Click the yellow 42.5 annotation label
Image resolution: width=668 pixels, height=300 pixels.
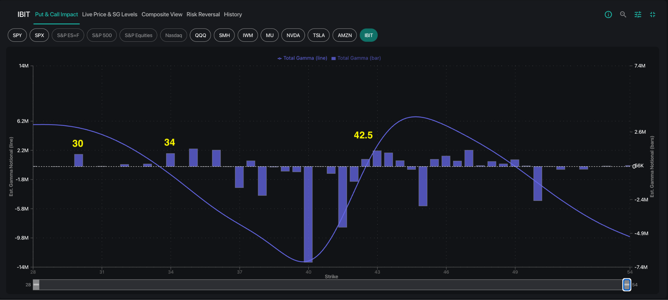click(363, 135)
